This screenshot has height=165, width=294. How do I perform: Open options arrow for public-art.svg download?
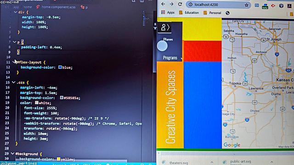(271, 162)
